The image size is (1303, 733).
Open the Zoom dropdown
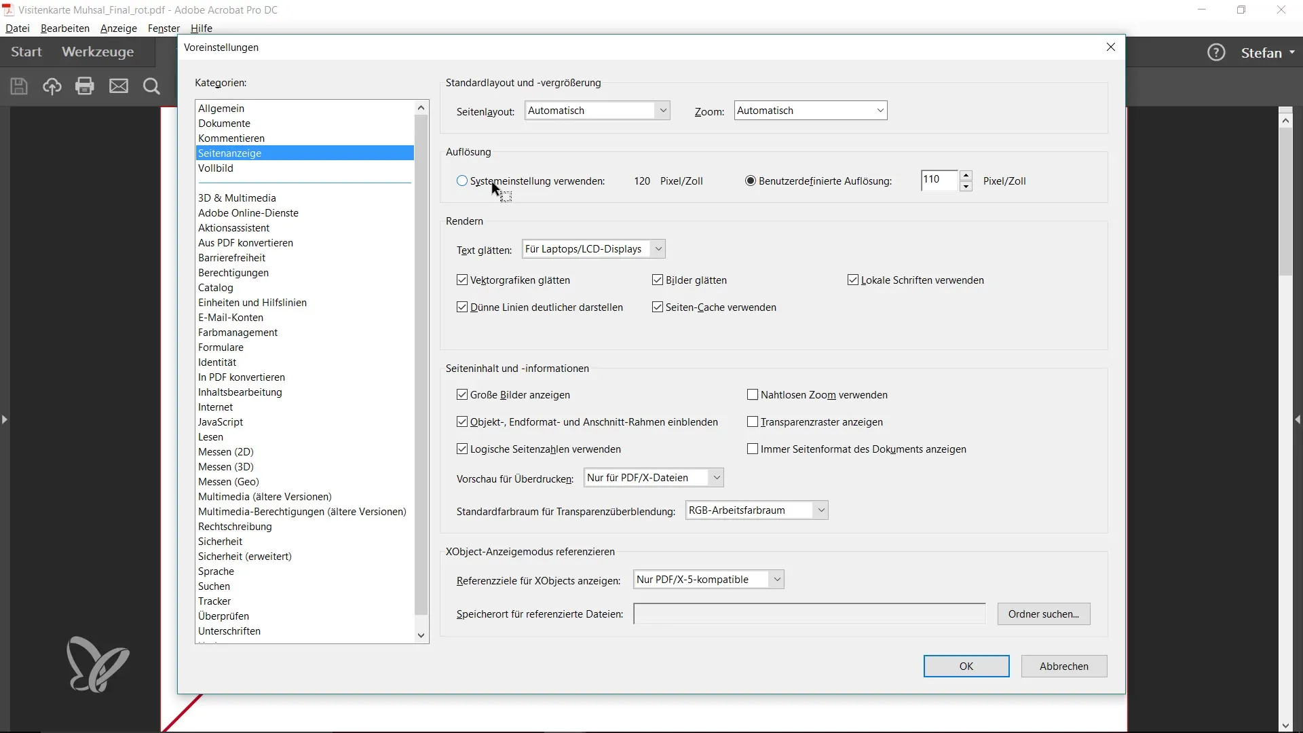810,111
